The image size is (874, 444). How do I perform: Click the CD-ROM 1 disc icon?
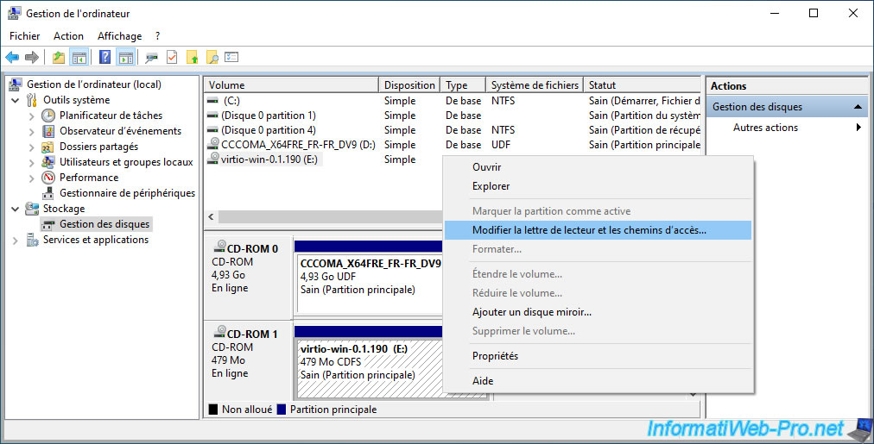219,333
